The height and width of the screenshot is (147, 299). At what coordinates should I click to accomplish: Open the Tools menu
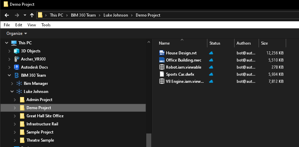click(x=46, y=25)
